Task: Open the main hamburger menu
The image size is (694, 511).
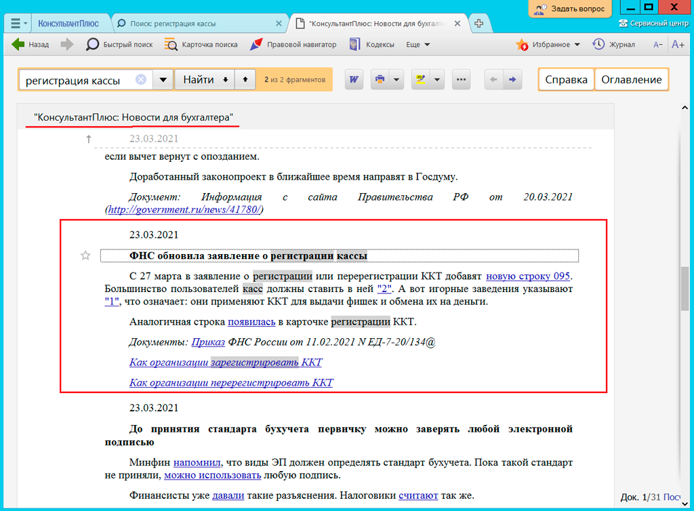Action: click(x=15, y=23)
